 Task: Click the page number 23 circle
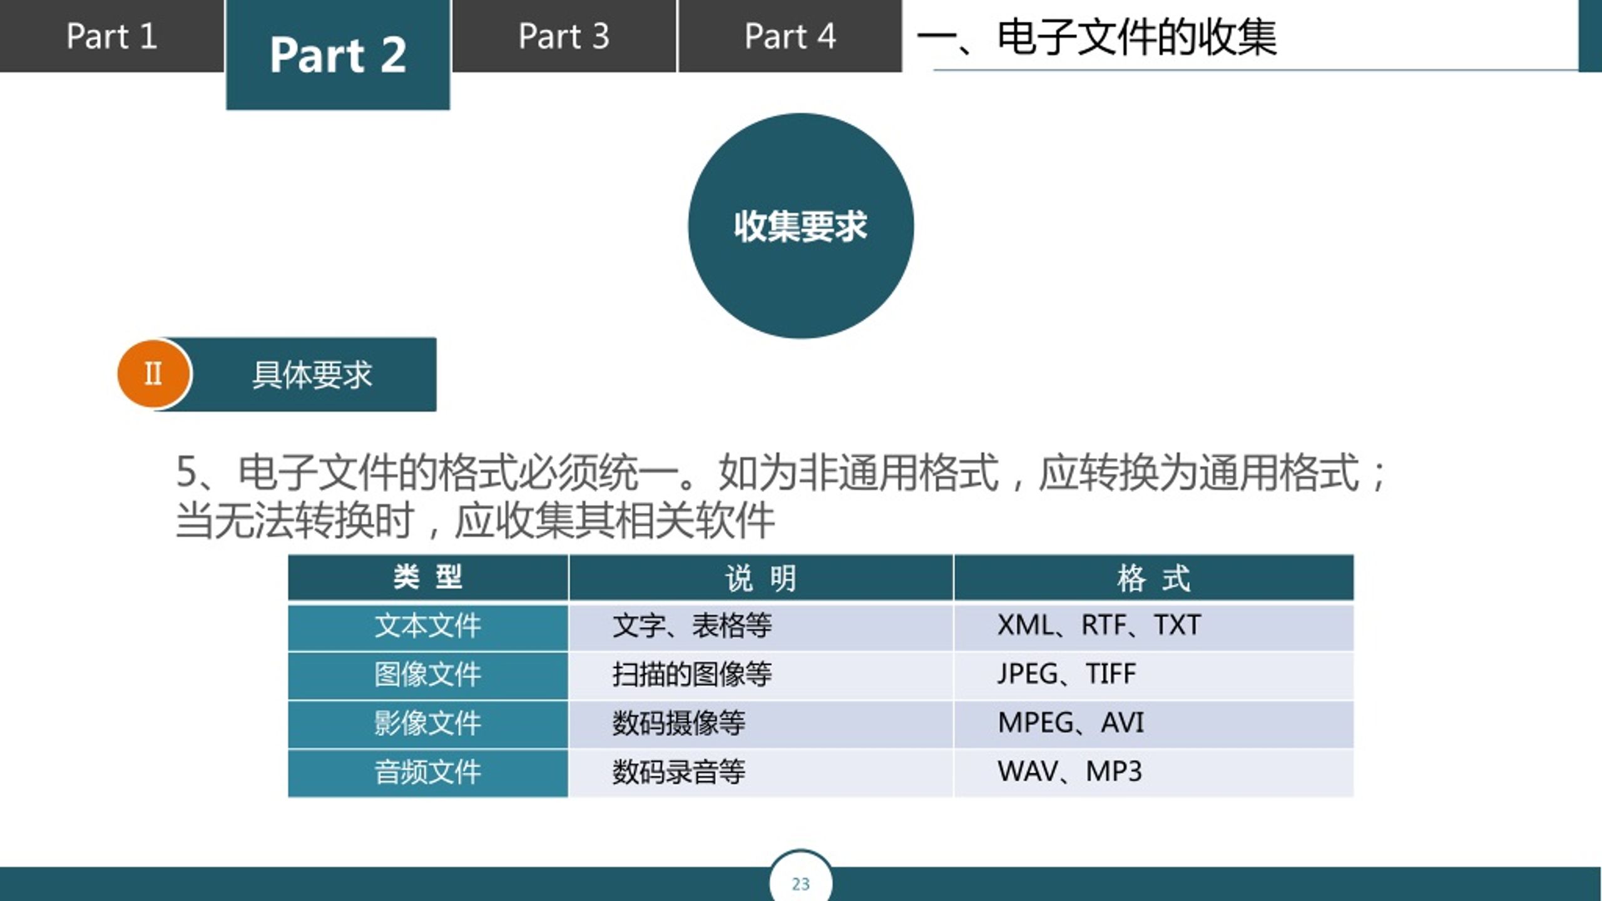coord(801,882)
